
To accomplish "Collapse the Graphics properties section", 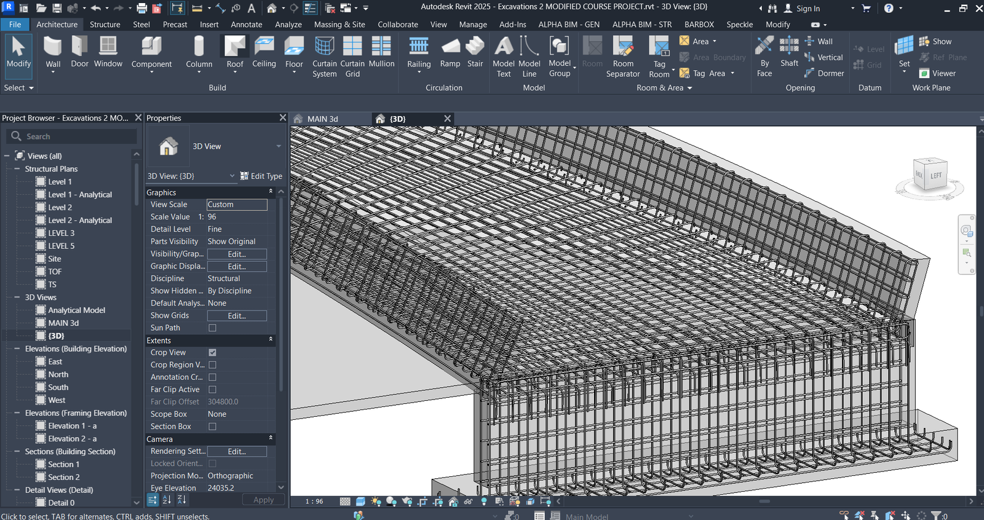I will [x=271, y=192].
